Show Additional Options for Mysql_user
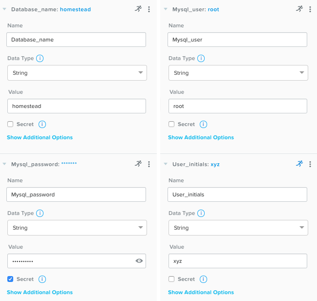 [201, 137]
